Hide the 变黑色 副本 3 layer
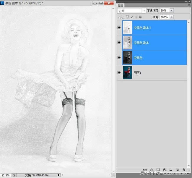The image size is (192, 178). point(119,28)
